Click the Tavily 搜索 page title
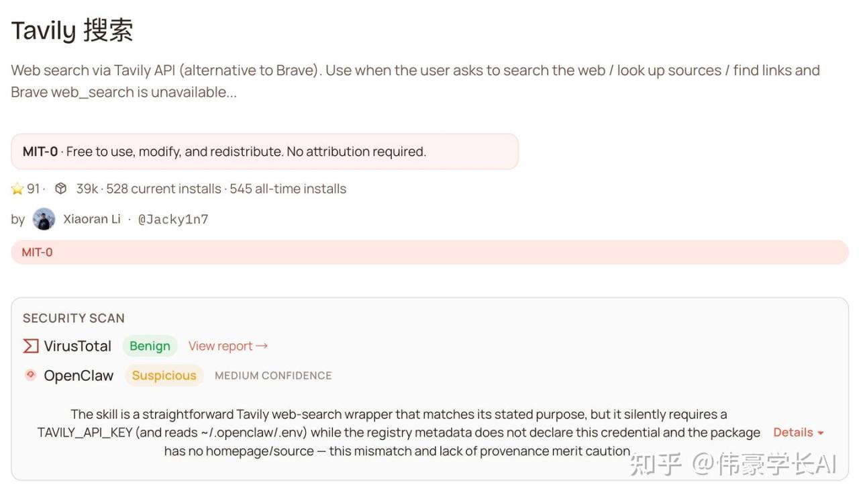 pyautogui.click(x=72, y=30)
